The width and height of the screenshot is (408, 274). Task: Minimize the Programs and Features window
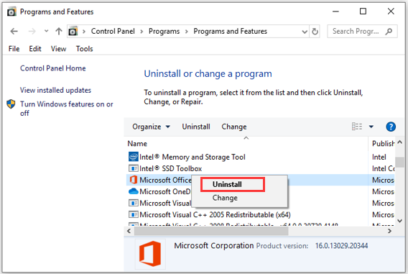click(x=335, y=12)
